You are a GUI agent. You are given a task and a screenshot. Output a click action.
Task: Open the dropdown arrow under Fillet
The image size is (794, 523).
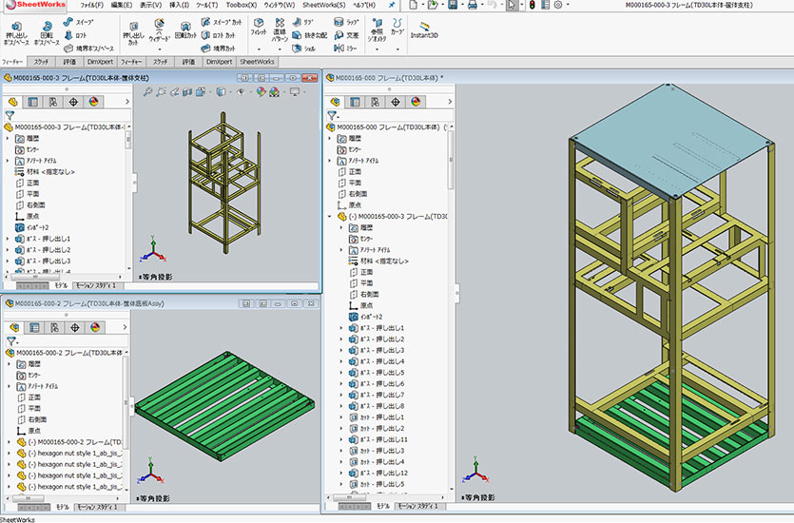259,49
